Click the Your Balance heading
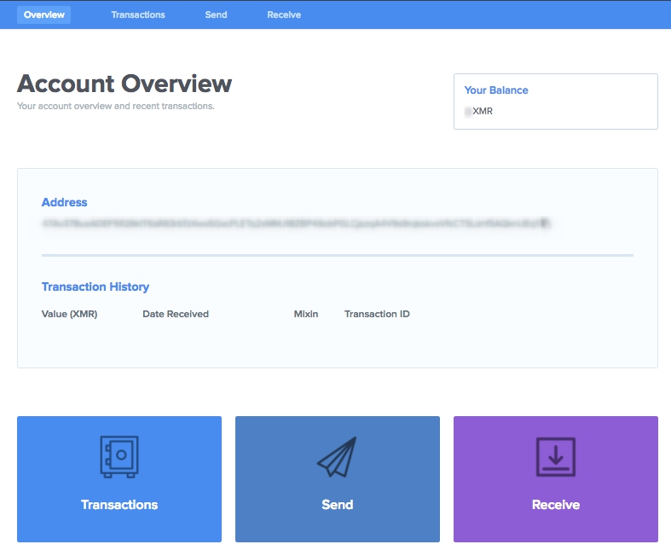 coord(496,90)
